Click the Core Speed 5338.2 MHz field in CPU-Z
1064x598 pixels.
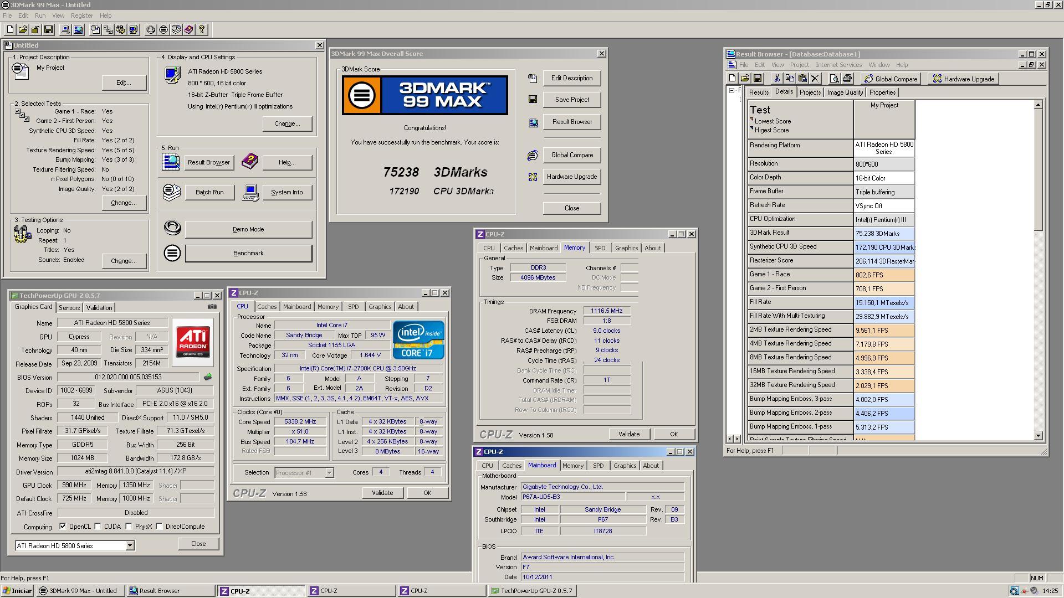pos(300,422)
